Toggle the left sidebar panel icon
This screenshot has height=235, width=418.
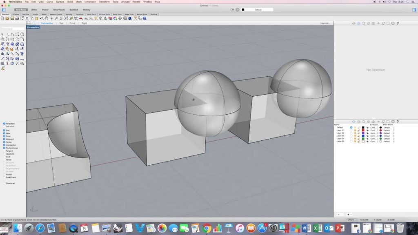(4, 9)
